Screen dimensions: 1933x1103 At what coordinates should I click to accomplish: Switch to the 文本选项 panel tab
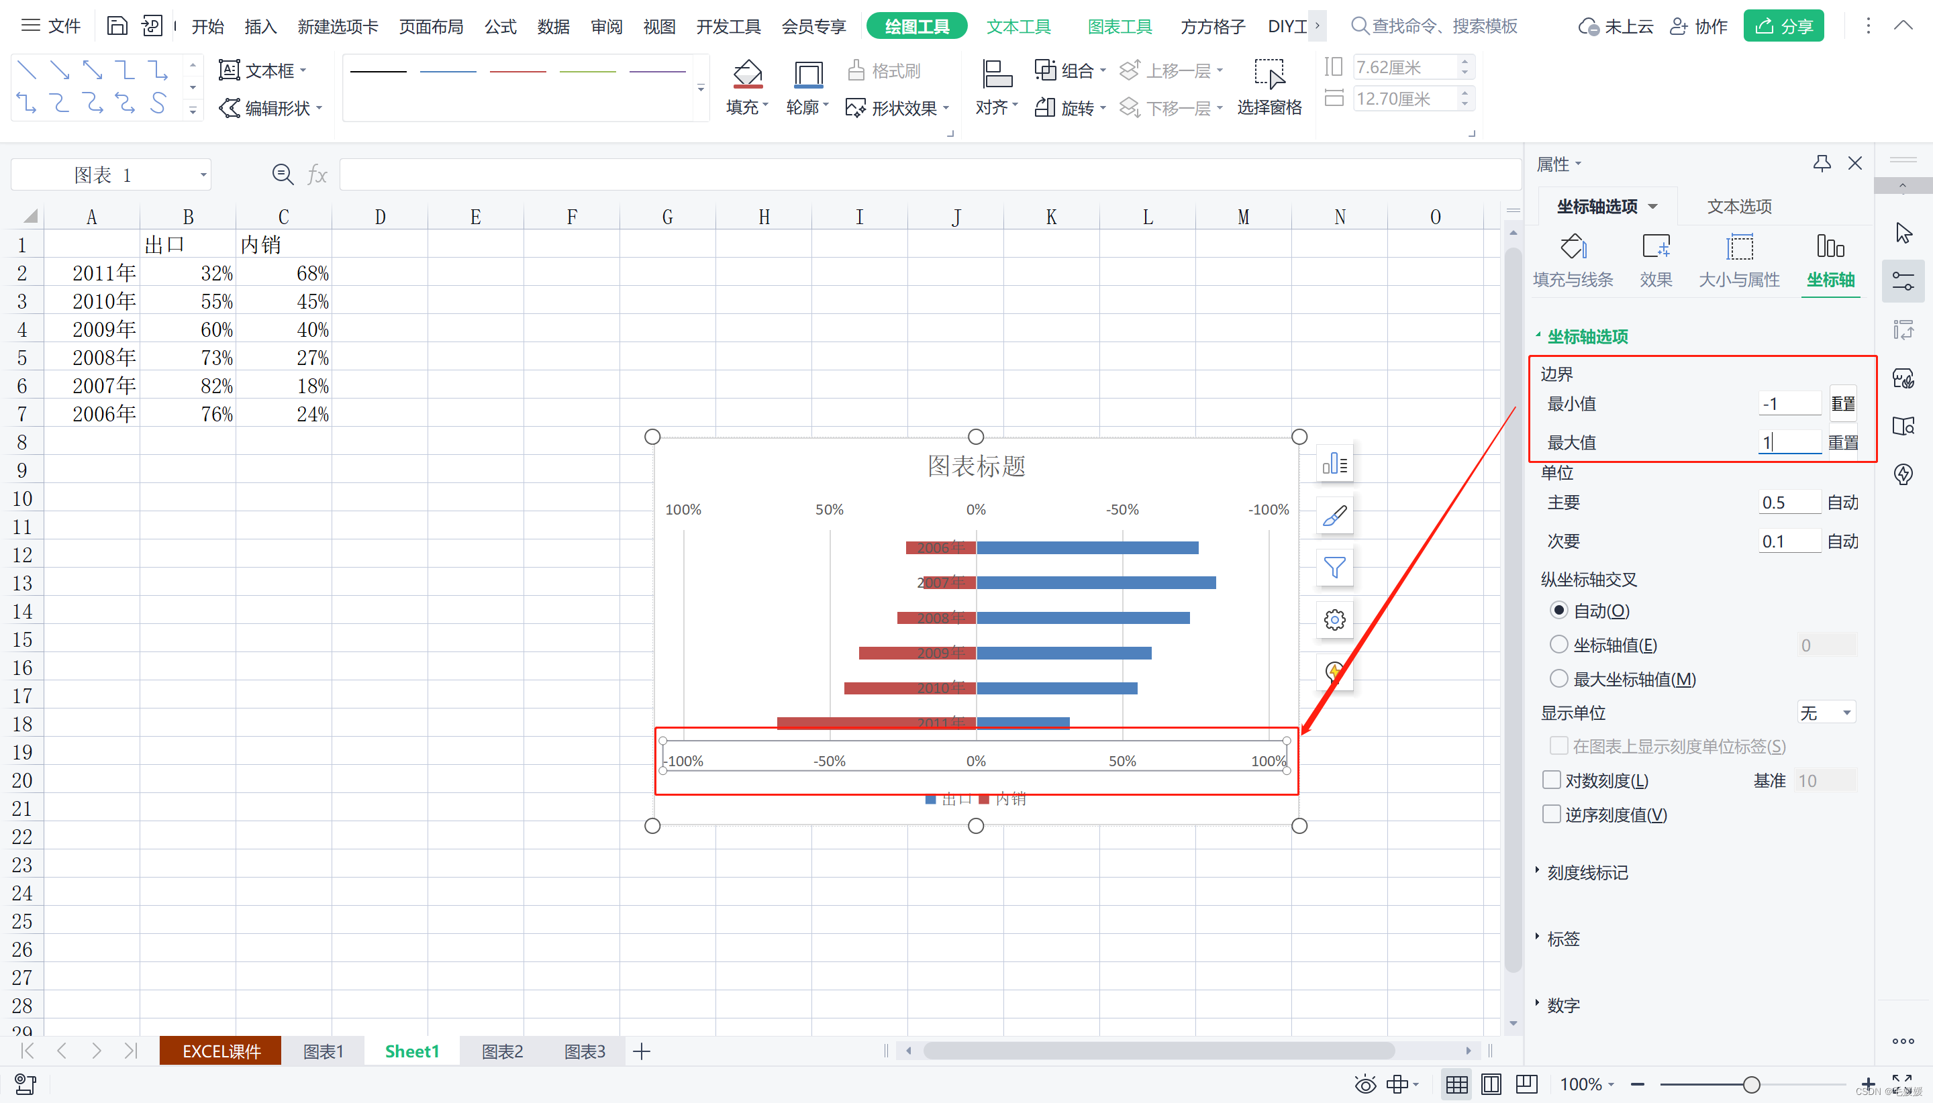(x=1739, y=206)
